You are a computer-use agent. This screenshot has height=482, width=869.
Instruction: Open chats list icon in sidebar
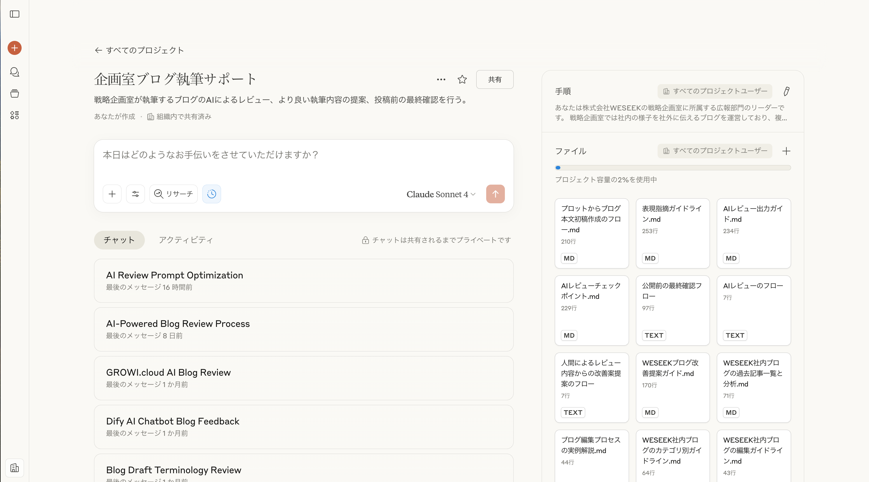15,72
